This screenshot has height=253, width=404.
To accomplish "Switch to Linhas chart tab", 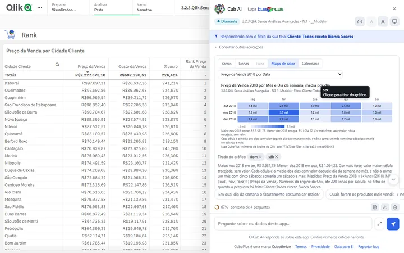I will point(244,64).
